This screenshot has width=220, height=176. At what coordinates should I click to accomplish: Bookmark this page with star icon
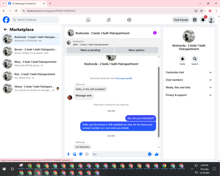[202, 11]
